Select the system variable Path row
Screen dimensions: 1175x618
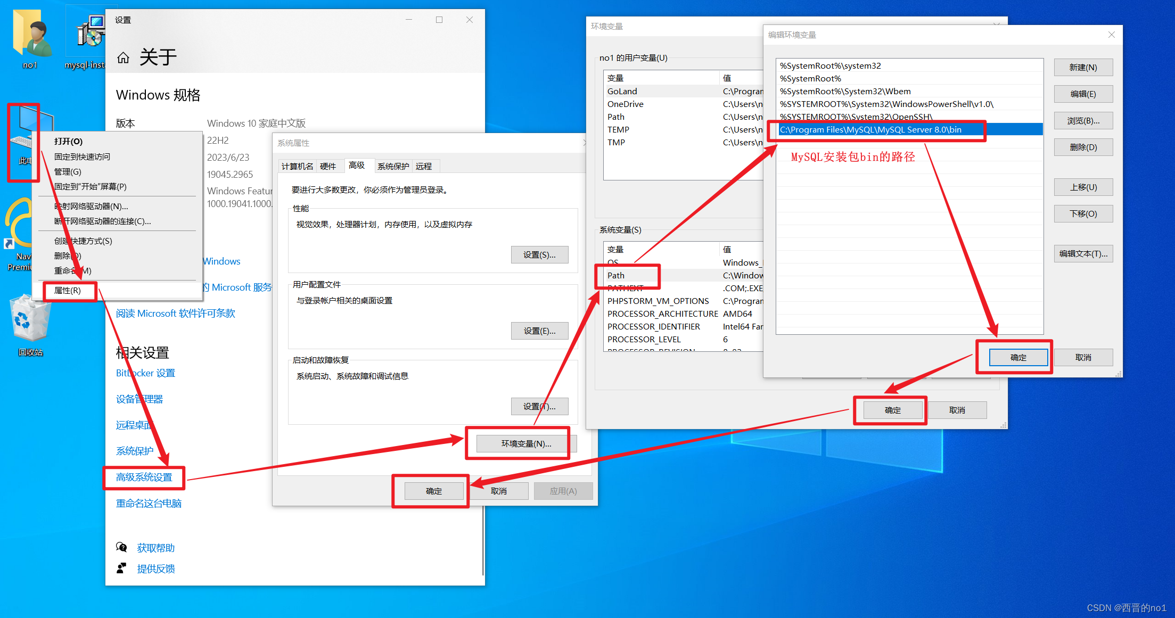click(684, 275)
